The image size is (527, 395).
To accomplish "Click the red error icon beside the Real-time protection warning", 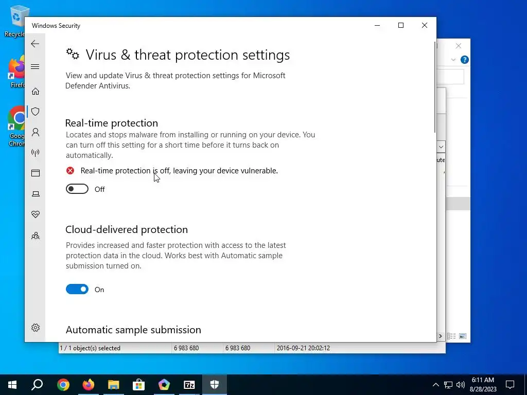I will [x=70, y=171].
